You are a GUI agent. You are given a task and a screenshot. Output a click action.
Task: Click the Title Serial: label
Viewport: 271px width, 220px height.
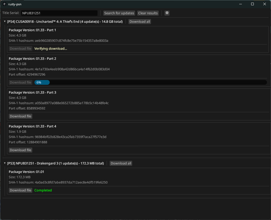pos(11,13)
